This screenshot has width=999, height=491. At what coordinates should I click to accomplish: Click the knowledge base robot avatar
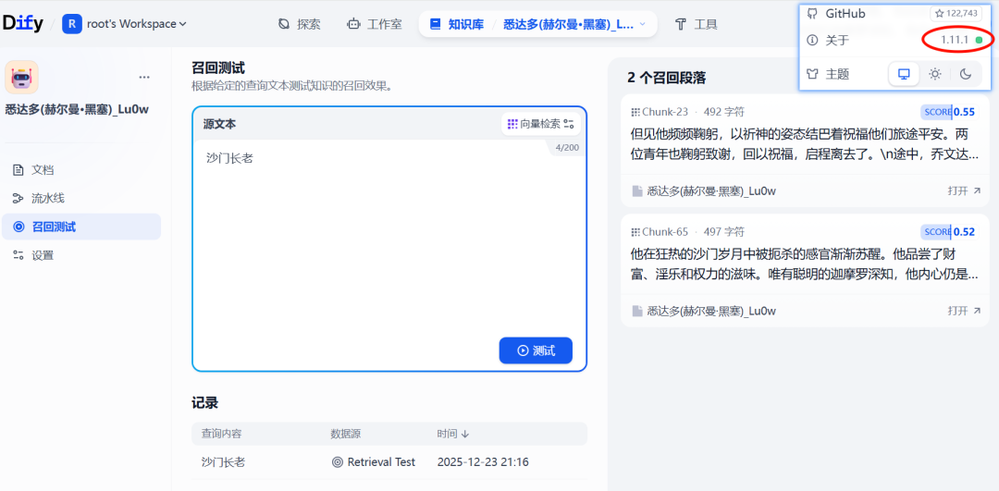pos(21,77)
